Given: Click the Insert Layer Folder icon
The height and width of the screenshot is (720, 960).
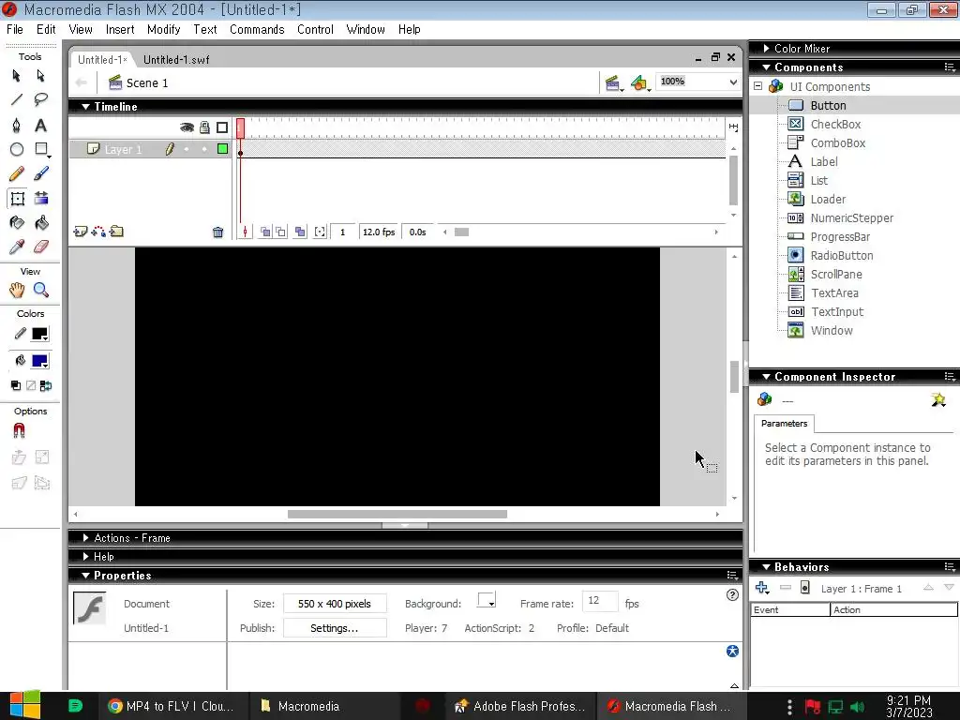Looking at the screenshot, I should pyautogui.click(x=116, y=232).
